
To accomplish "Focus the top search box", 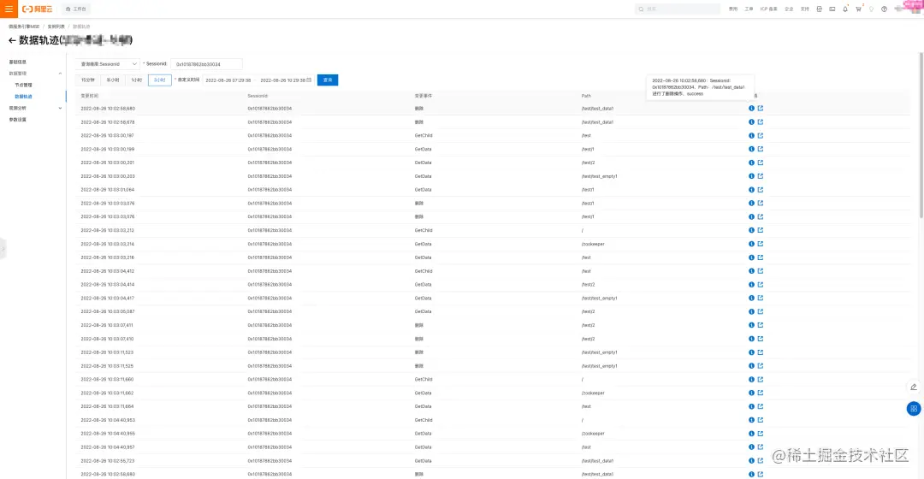I will (x=678, y=9).
